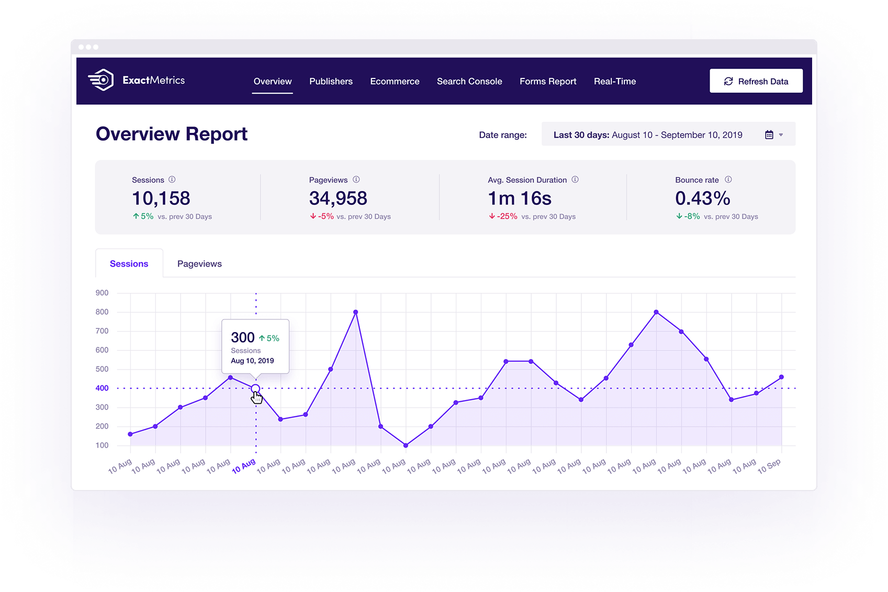Navigate to Forms Report

[x=548, y=82]
